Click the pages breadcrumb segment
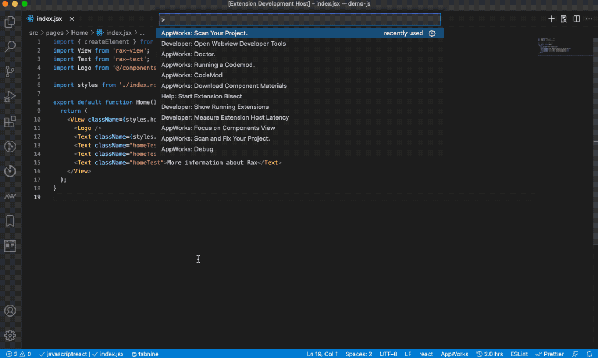This screenshot has width=598, height=358. 54,33
